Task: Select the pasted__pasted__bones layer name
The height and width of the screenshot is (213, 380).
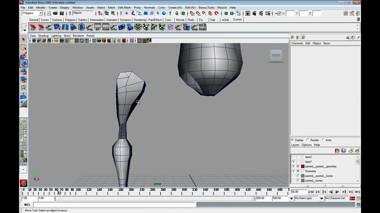Action: click(x=319, y=176)
